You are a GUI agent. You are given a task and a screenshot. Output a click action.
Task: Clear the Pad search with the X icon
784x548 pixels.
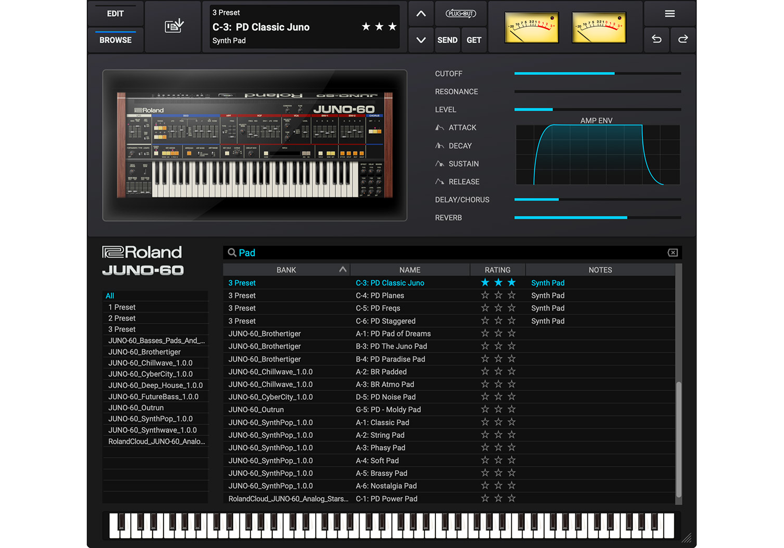673,253
